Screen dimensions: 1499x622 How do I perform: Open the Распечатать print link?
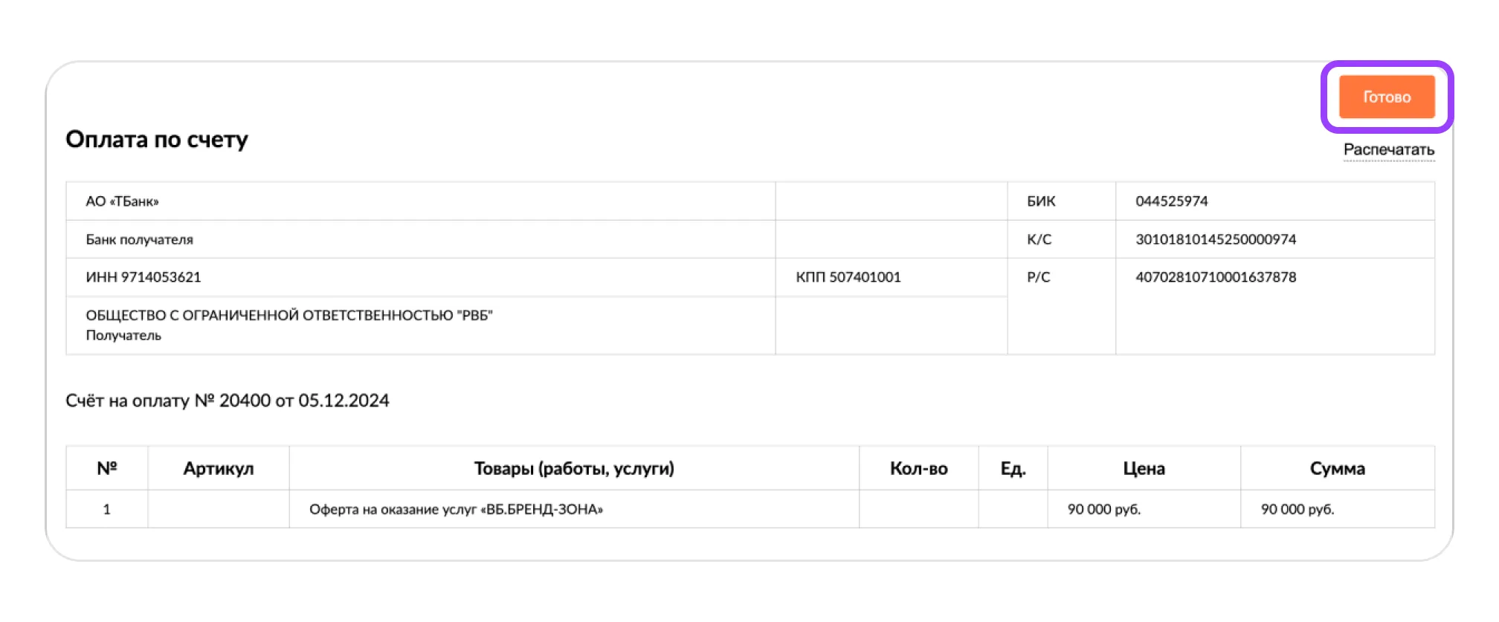pyautogui.click(x=1389, y=150)
